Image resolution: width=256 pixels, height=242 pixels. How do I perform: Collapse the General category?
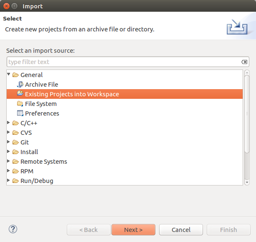tap(9, 75)
